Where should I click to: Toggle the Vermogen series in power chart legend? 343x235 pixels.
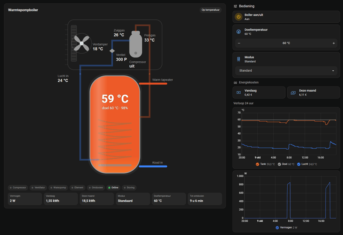pos(286,228)
